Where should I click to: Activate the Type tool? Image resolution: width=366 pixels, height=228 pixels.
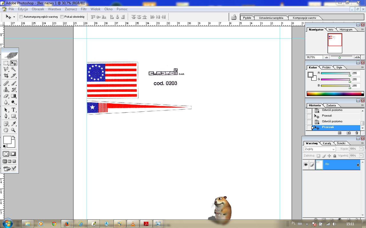pyautogui.click(x=13, y=110)
